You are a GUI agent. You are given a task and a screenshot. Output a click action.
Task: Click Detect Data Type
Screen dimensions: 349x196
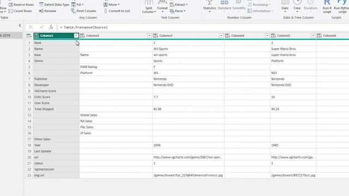(x=54, y=4)
